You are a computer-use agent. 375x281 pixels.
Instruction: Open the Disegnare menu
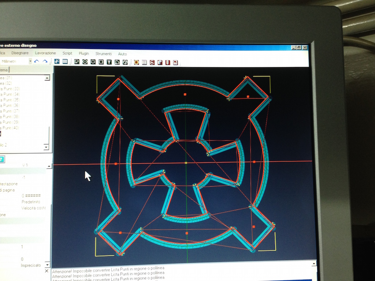(20, 53)
